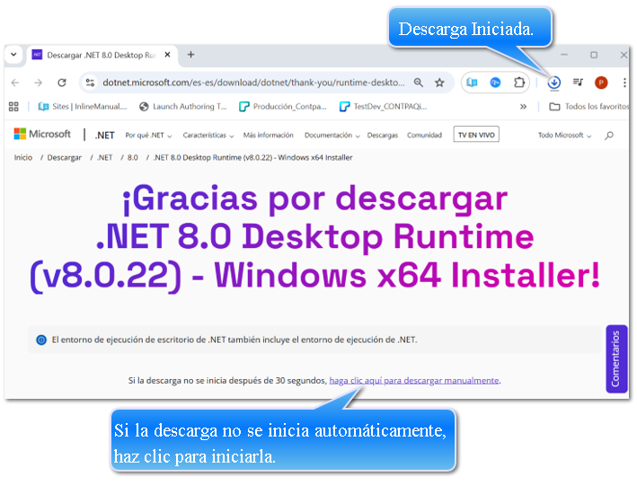Go to Inicio breadcrumb
Viewport: 637px width, 503px height.
click(23, 158)
